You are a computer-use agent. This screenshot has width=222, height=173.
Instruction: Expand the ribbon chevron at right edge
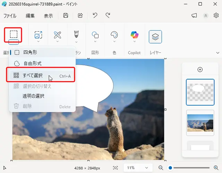tap(218, 53)
